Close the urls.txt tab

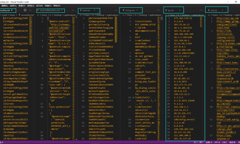point(222,10)
